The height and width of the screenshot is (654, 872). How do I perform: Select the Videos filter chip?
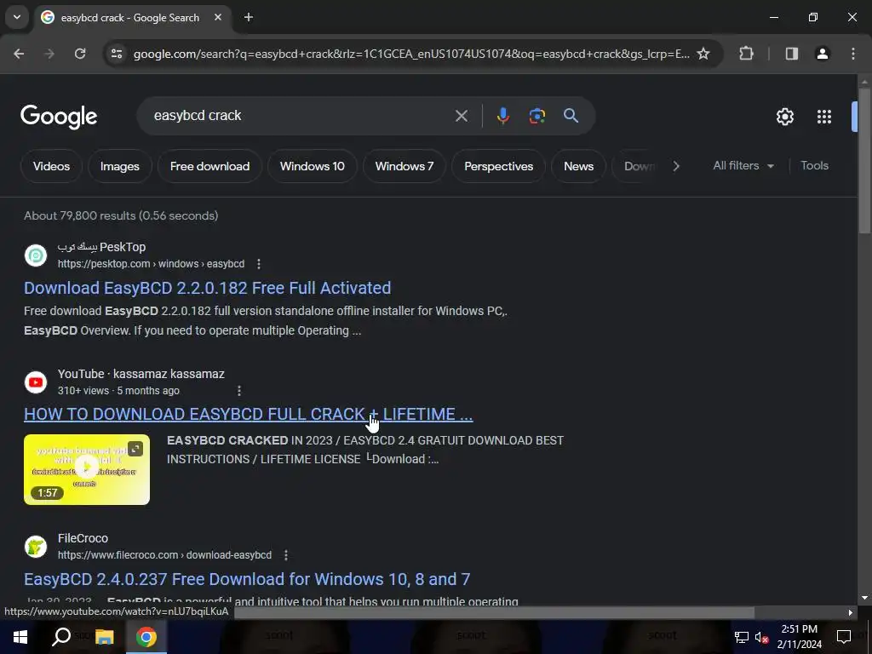(51, 166)
